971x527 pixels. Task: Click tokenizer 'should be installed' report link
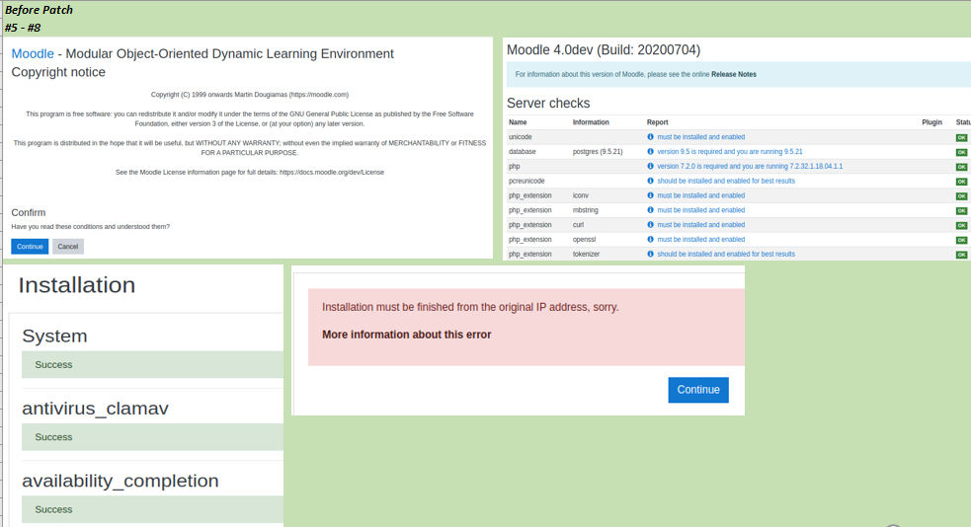click(726, 255)
